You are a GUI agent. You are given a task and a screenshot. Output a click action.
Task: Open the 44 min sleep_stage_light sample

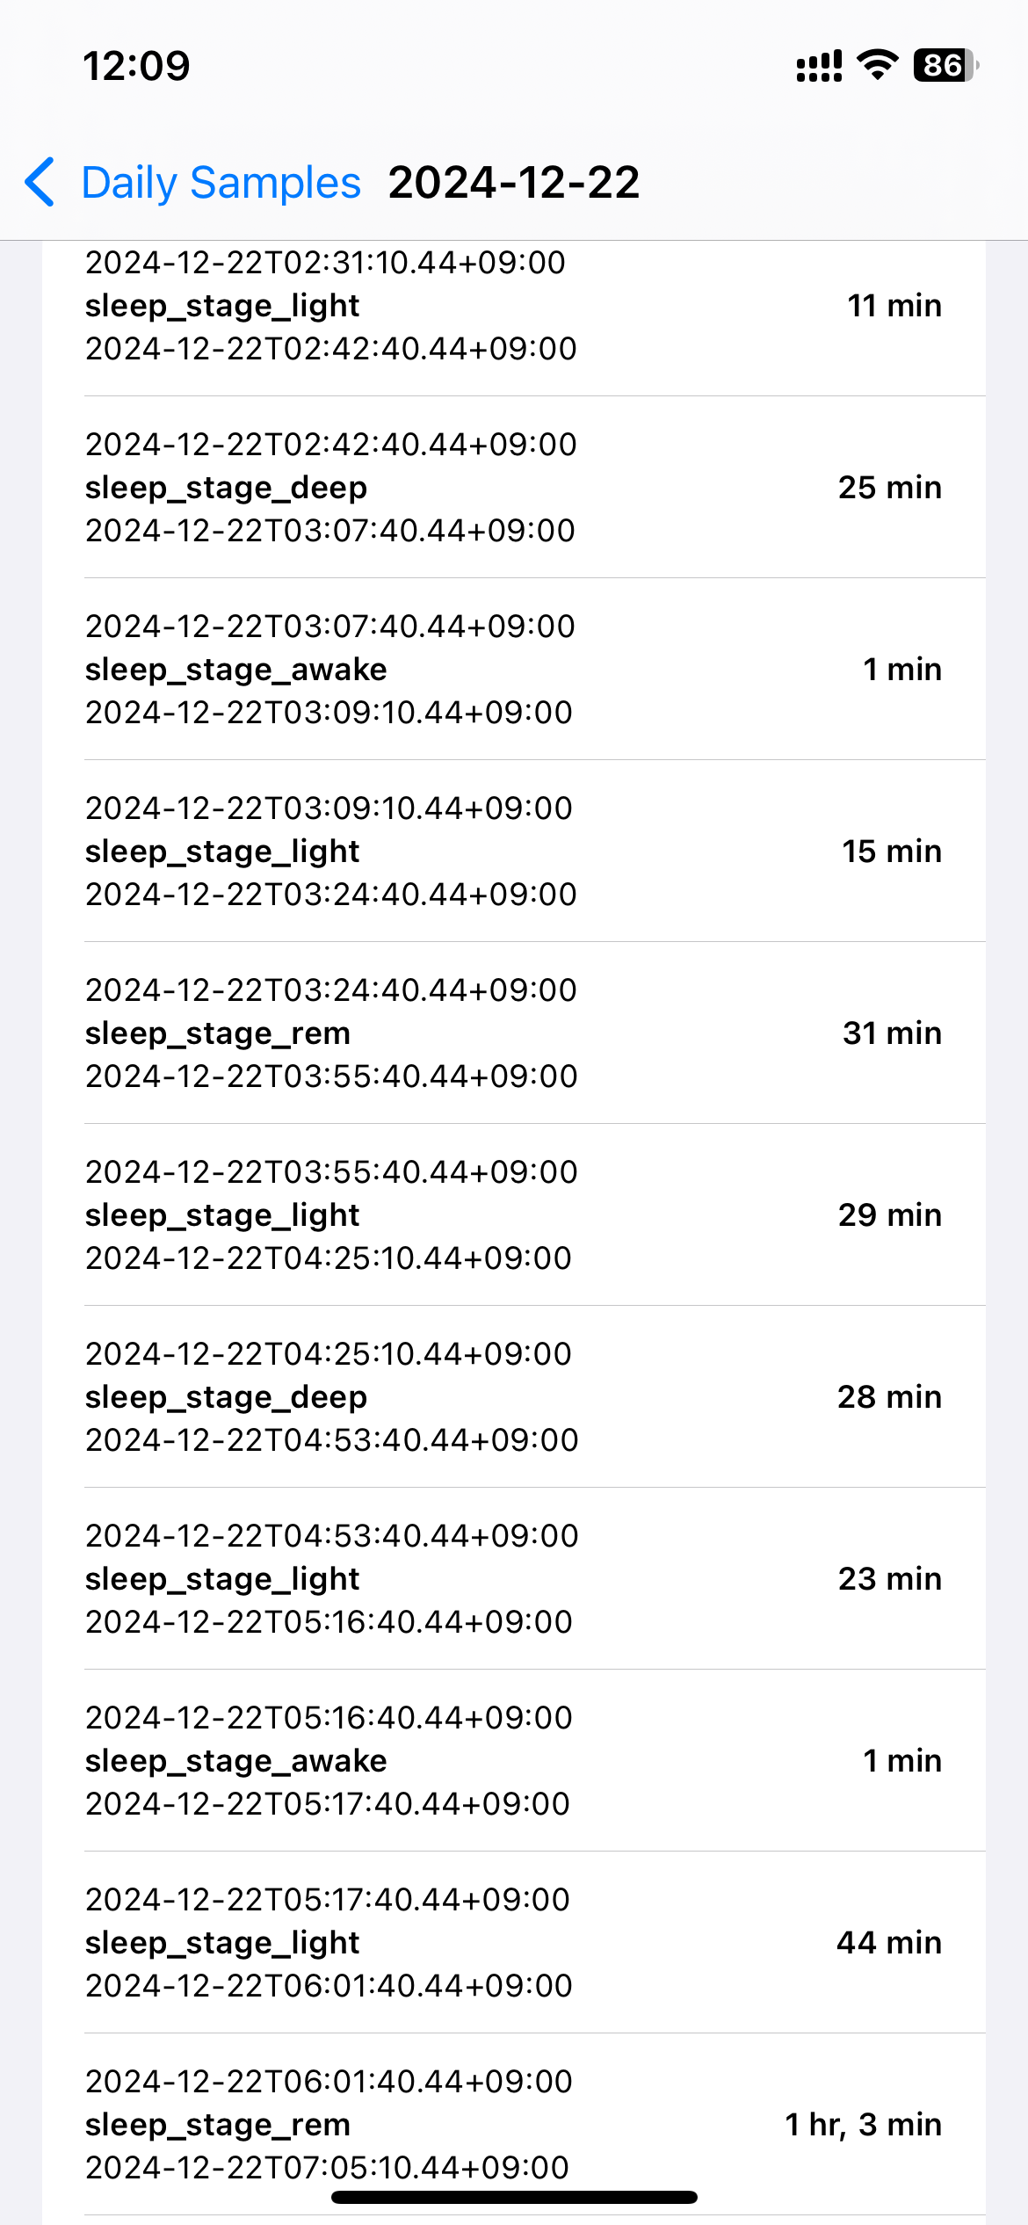point(513,1943)
